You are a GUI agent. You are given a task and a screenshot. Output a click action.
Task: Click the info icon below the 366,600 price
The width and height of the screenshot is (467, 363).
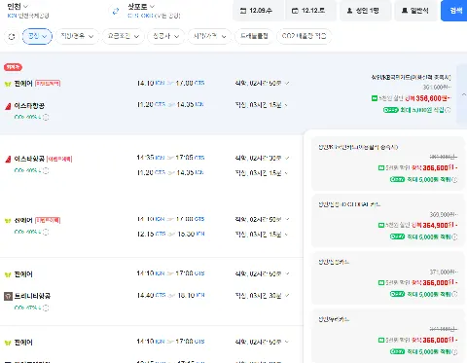pyautogui.click(x=454, y=179)
